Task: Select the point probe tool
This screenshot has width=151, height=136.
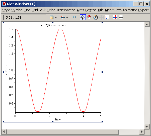Action: (83, 17)
